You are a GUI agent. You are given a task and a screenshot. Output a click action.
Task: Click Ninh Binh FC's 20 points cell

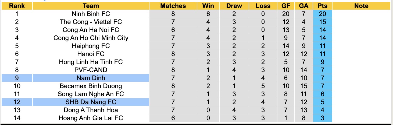(322, 14)
